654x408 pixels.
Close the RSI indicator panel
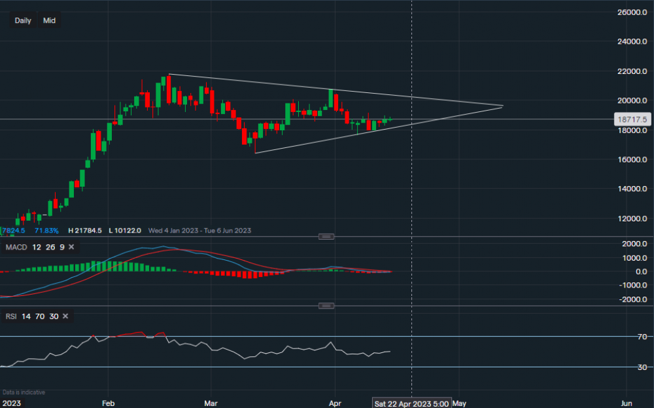(65, 316)
